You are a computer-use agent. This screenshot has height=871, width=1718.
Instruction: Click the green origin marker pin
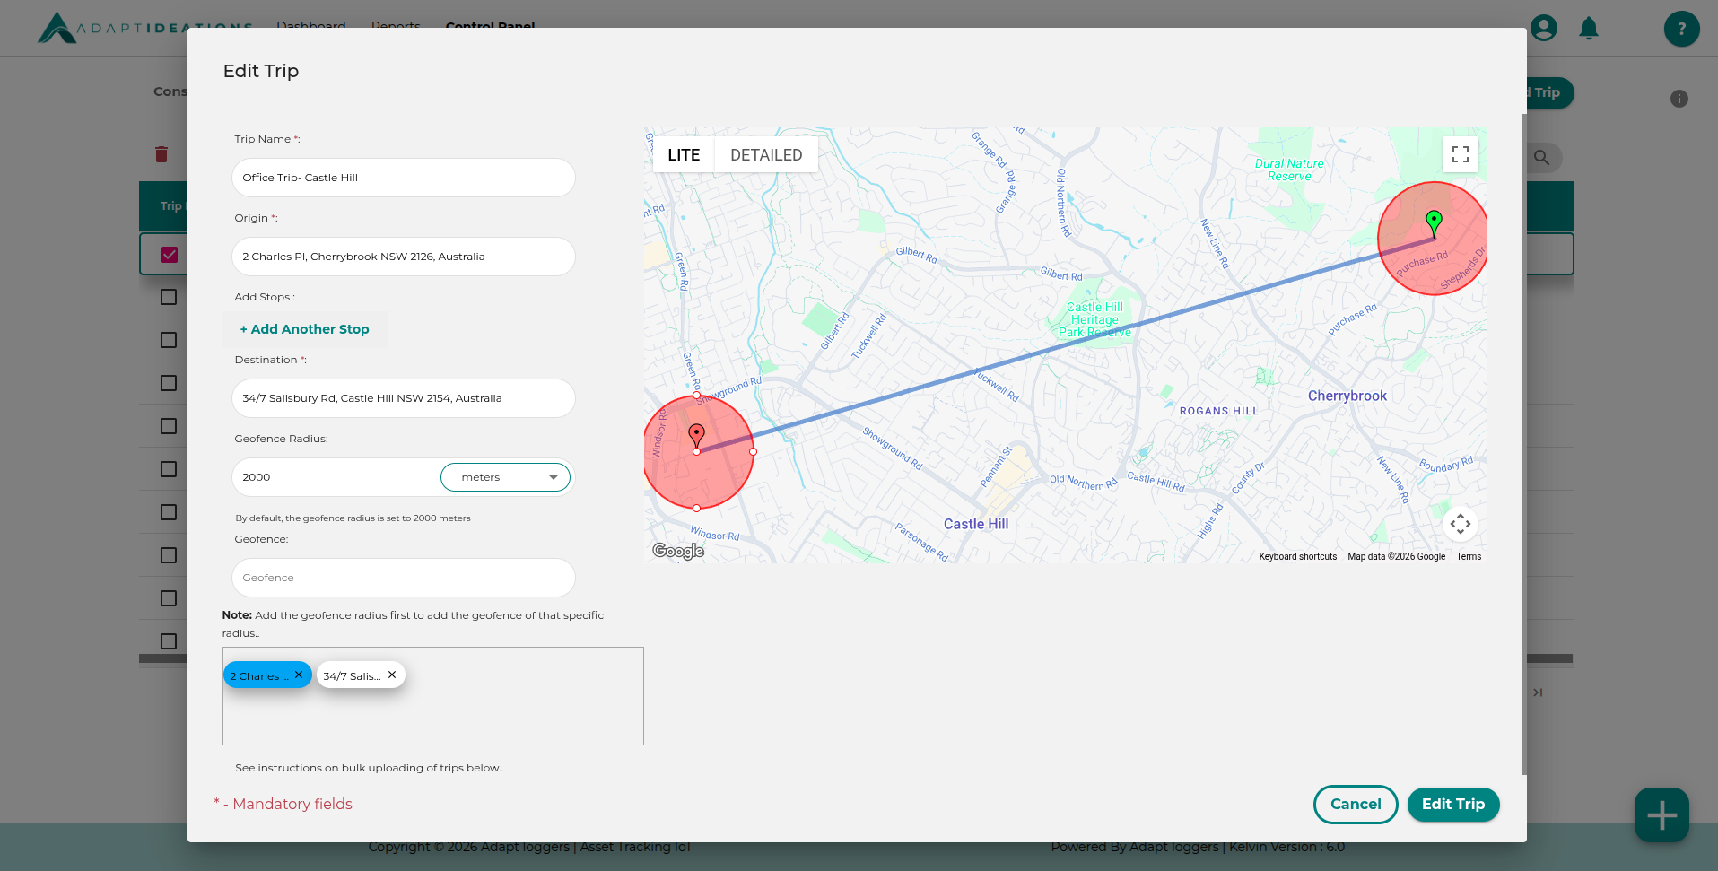point(1434,222)
